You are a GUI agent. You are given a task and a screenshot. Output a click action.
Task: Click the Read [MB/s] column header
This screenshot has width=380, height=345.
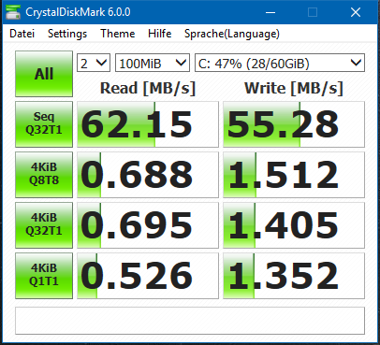pyautogui.click(x=148, y=88)
